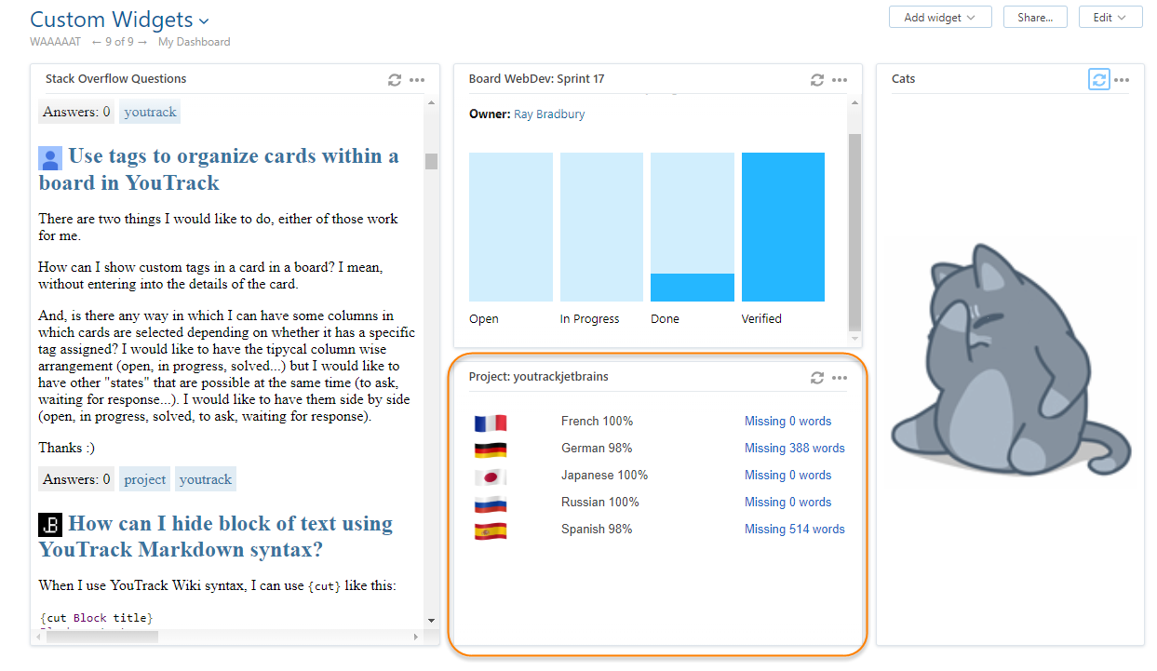1157x671 pixels.
Task: Click the 'Spanish 98%' text
Action: click(597, 529)
